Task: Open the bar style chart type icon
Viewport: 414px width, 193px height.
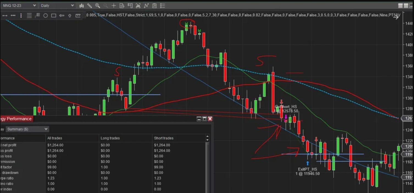Action: (82, 5)
